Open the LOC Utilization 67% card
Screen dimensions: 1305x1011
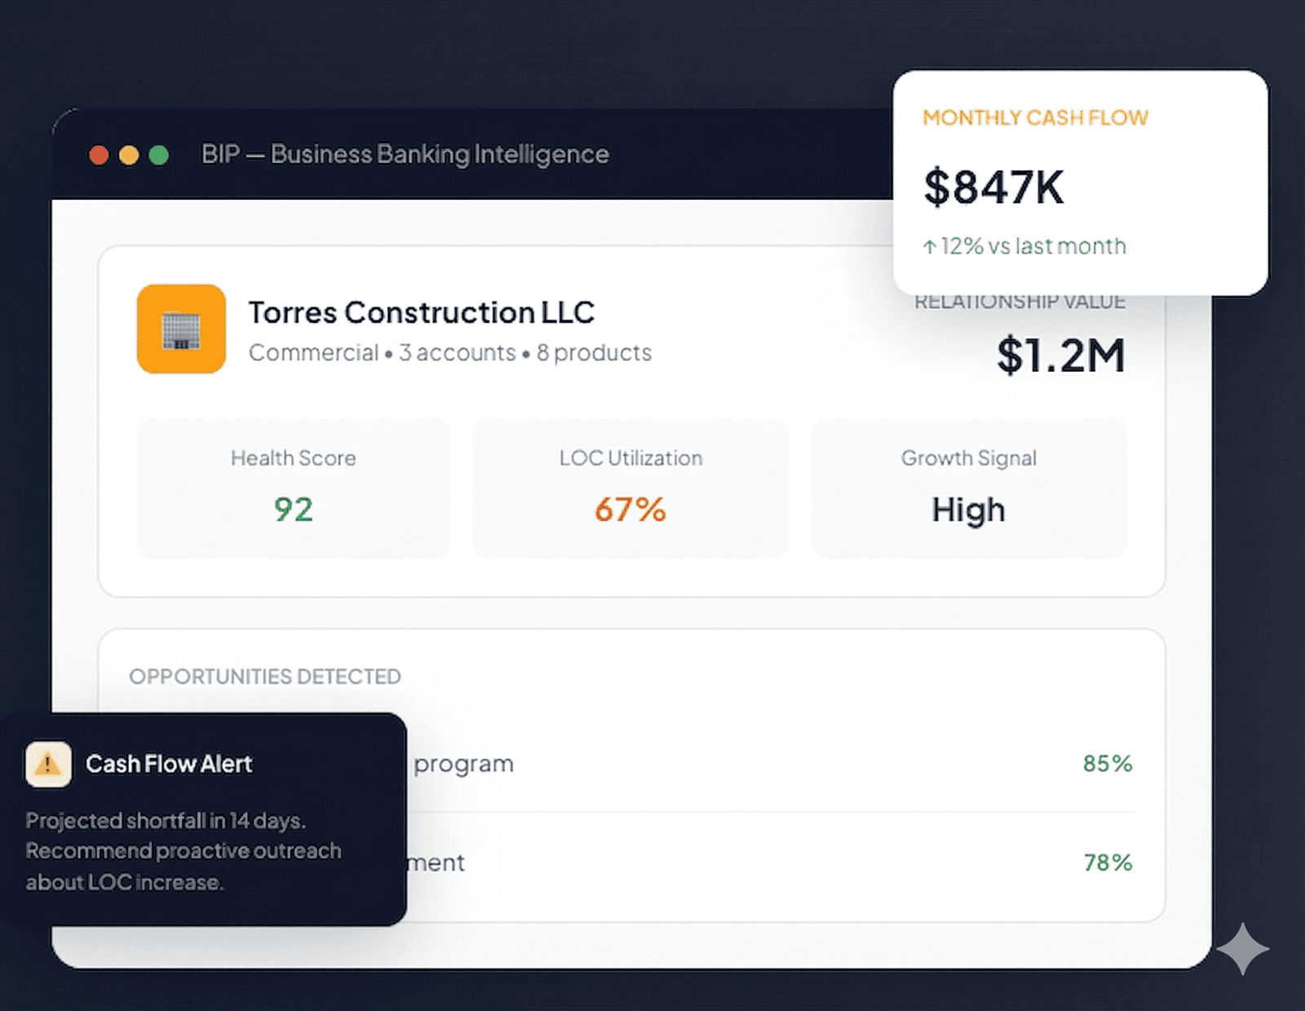(630, 488)
